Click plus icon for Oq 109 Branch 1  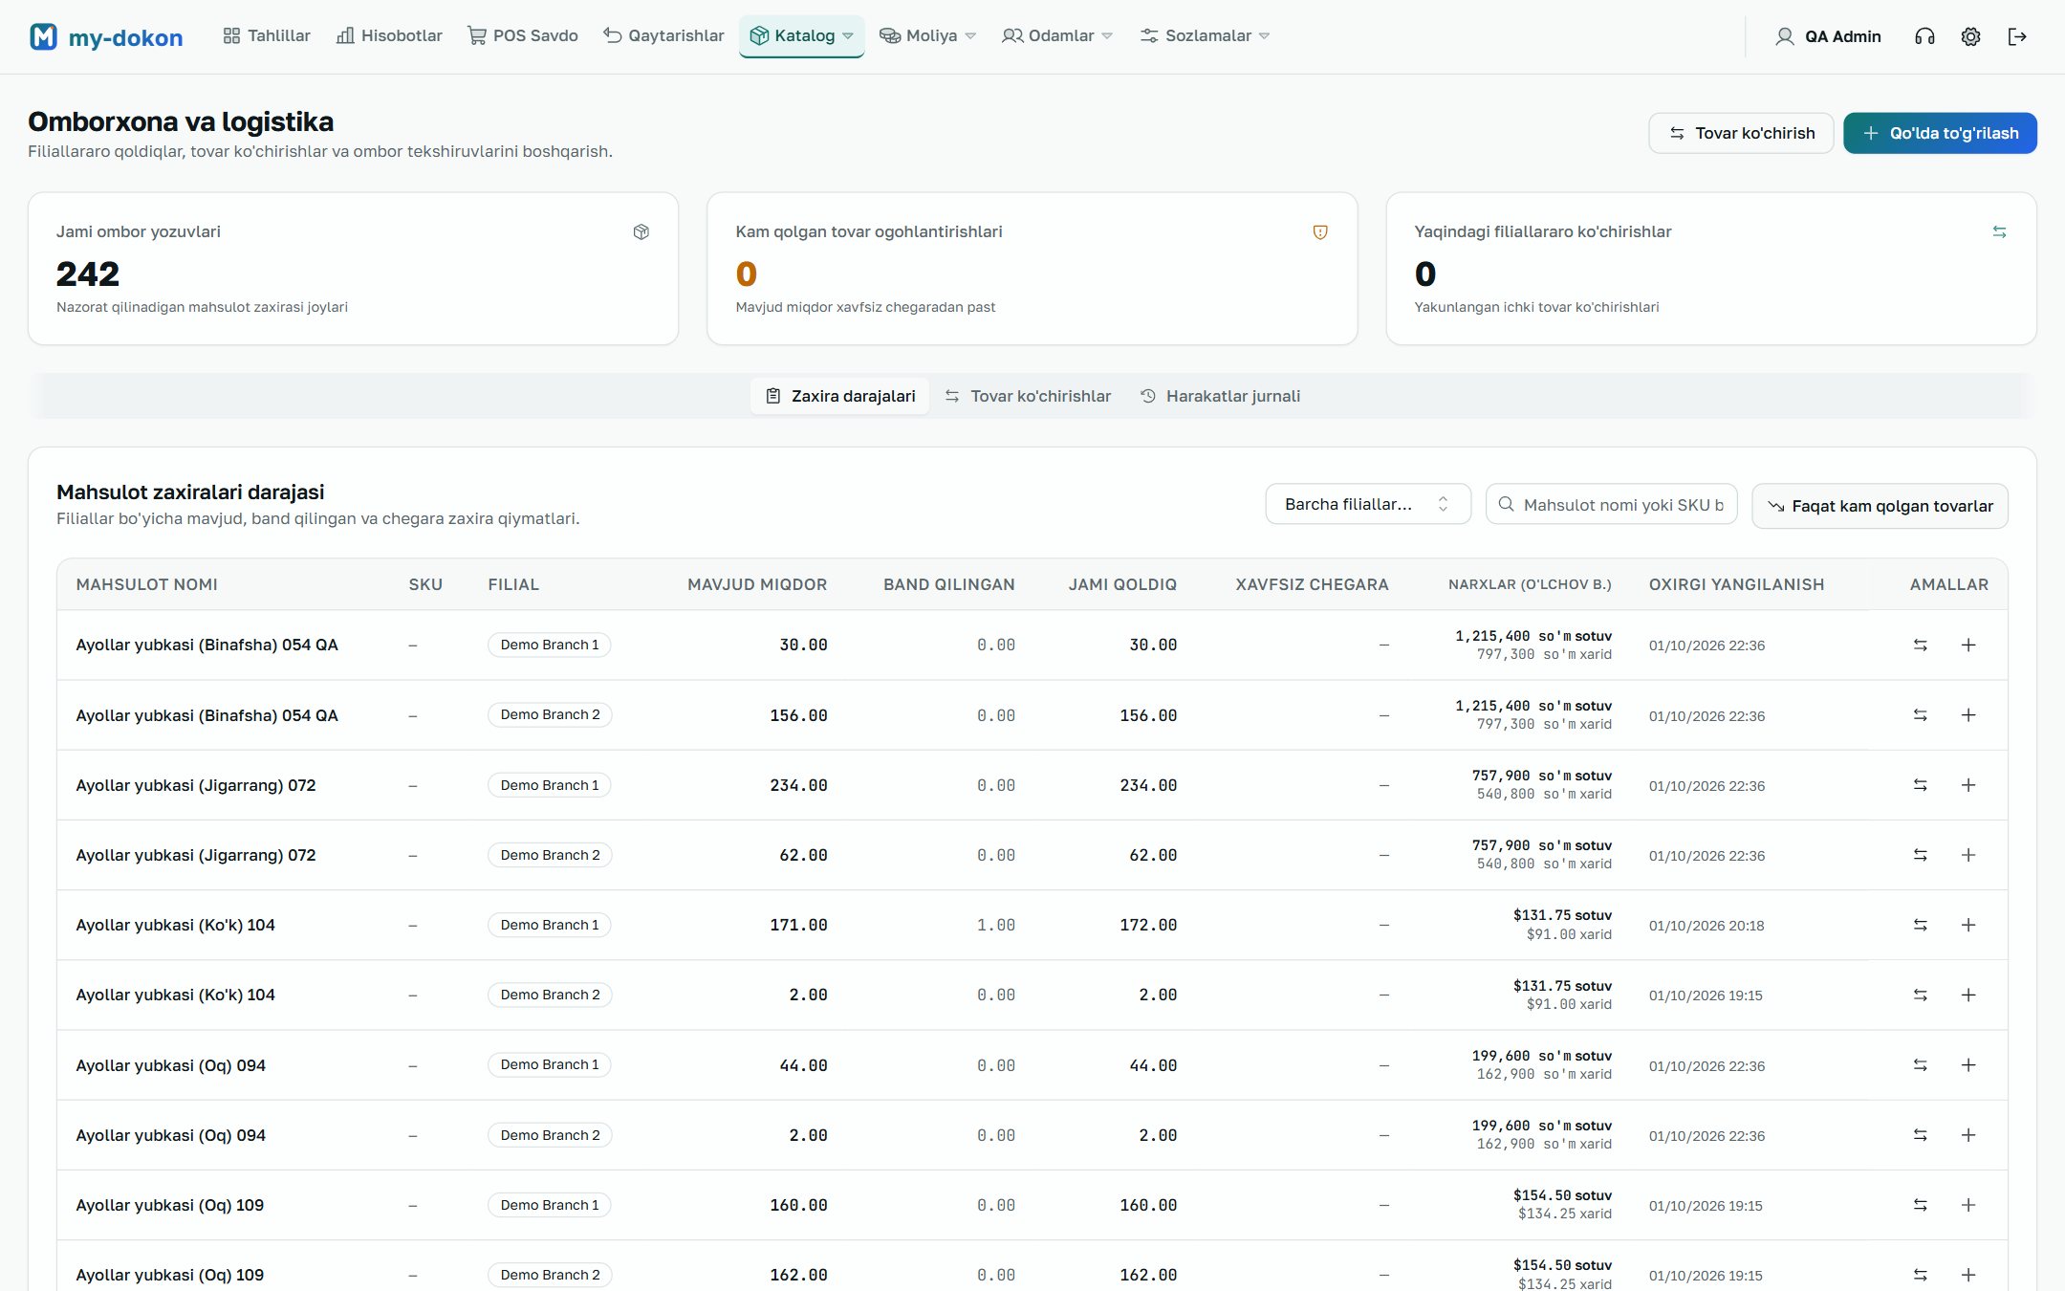pos(1968,1205)
